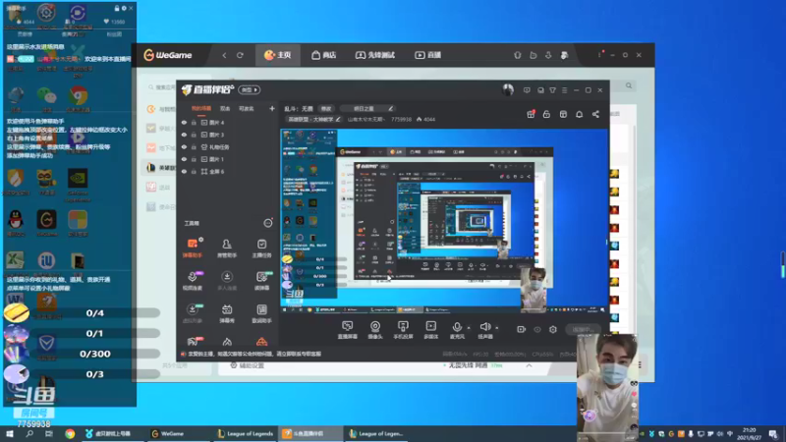The image size is (786, 442).
Task: Open the mode pill next to streaming app logo
Action: [x=250, y=89]
